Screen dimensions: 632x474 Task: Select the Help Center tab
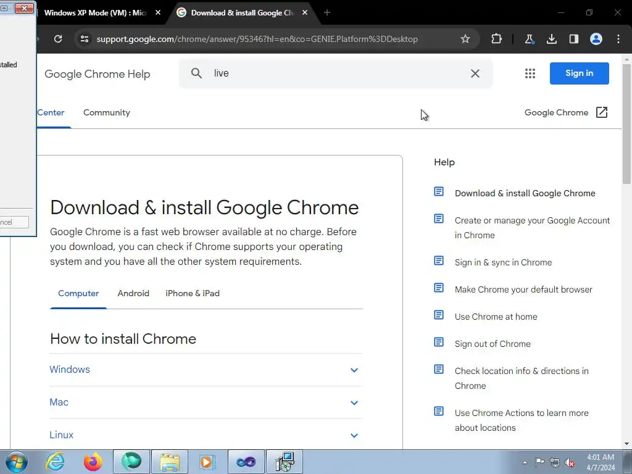(51, 112)
